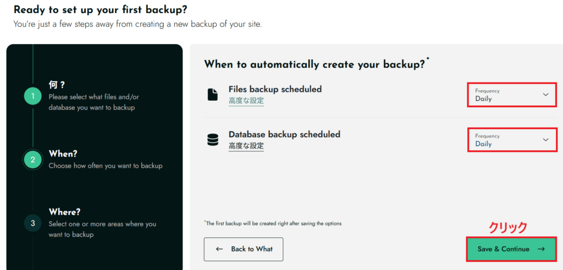The width and height of the screenshot is (563, 270).
Task: Click the step 1 circle icon
Action: click(x=32, y=96)
